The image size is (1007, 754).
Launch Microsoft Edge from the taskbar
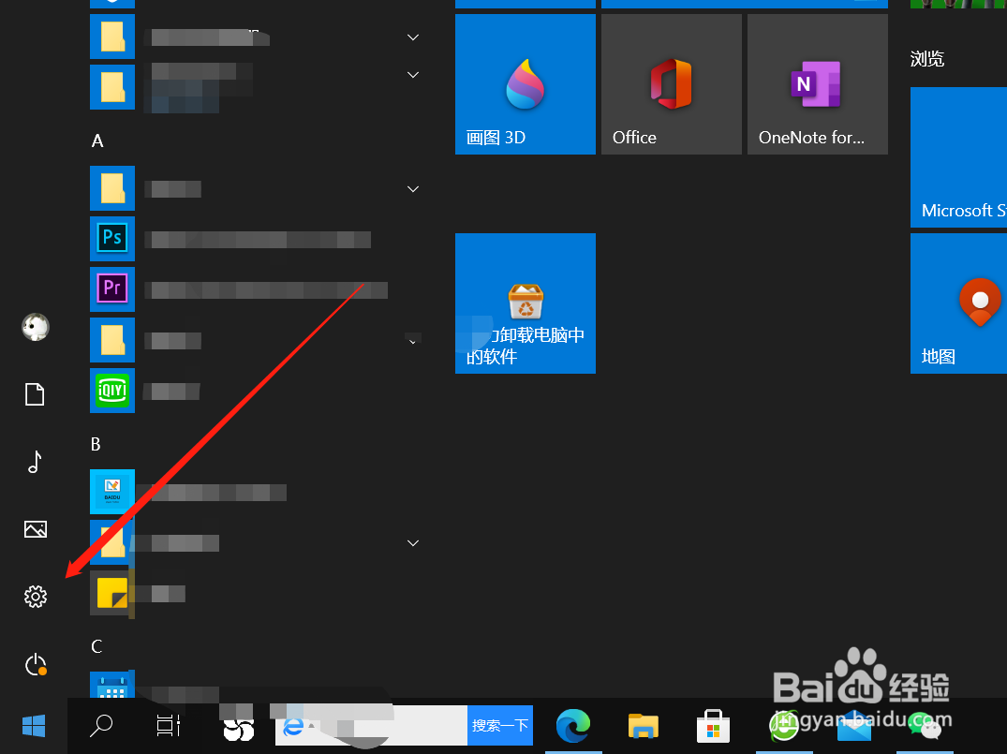pos(573,727)
